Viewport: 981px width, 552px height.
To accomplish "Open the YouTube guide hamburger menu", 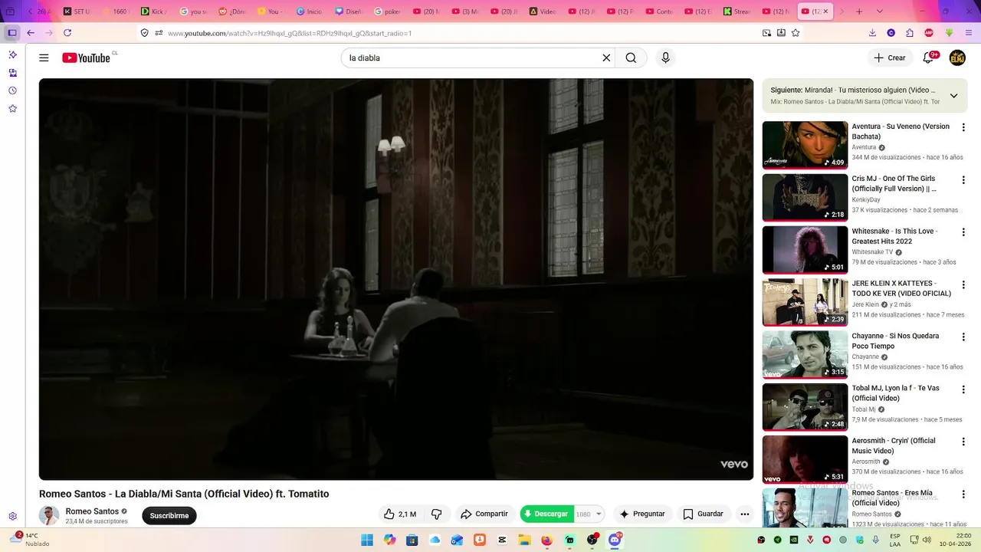I will [44, 58].
